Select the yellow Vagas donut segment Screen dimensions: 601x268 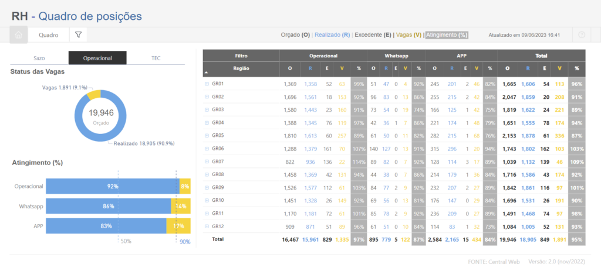[94, 94]
